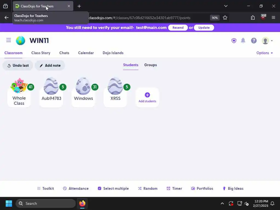Viewport: 280px width, 210px height.
Task: Show hidden system tray icons
Action: coord(222,203)
